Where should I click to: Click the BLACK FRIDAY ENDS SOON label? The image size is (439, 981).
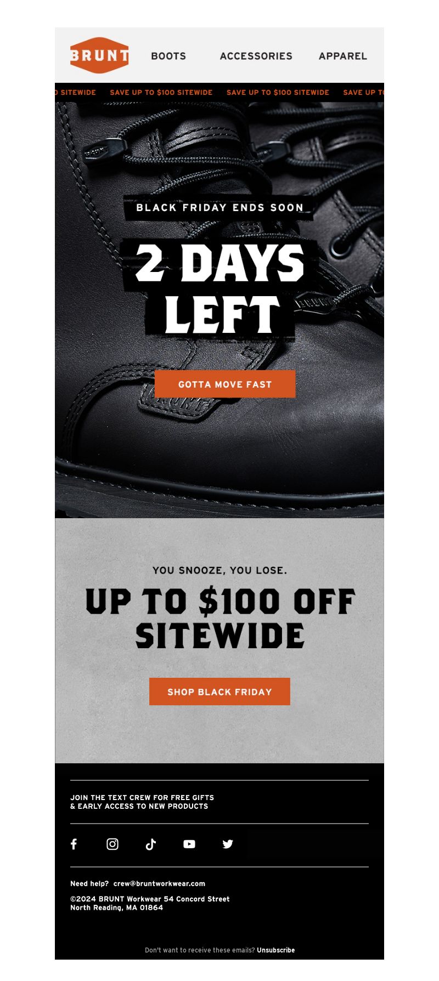click(219, 207)
